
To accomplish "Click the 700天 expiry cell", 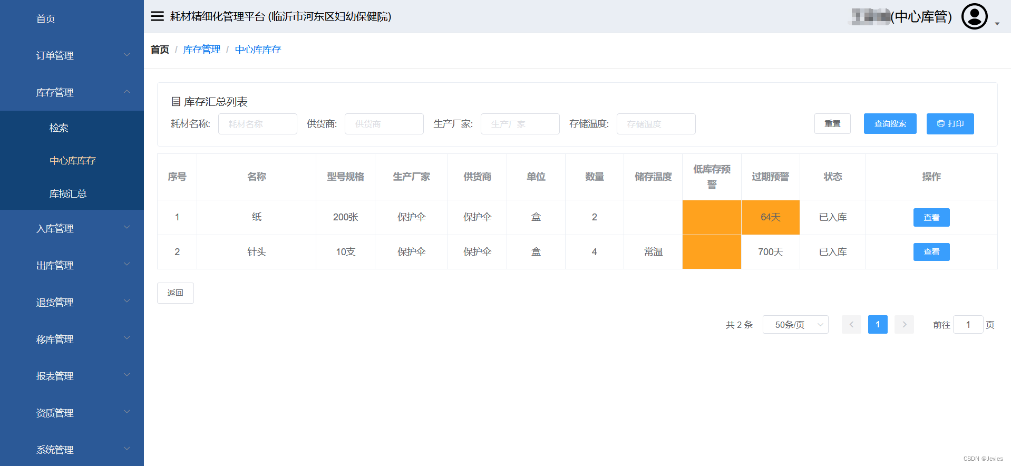I will (770, 252).
